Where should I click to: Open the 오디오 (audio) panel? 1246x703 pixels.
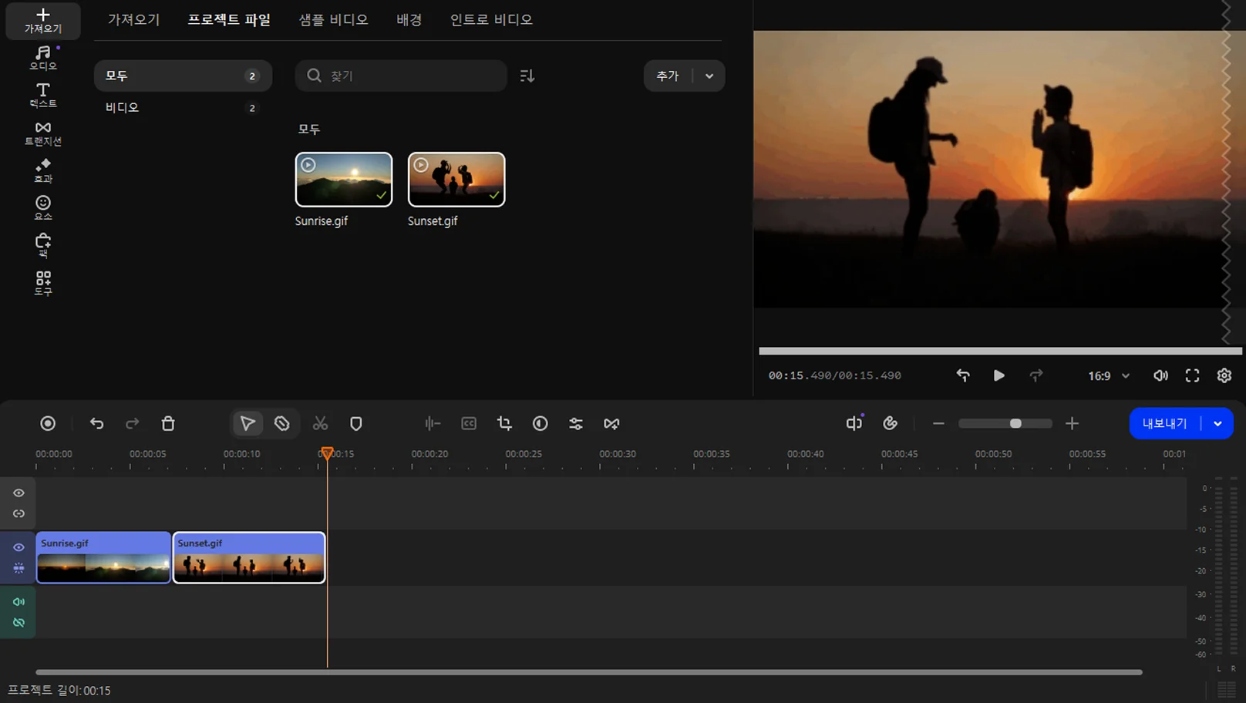coord(43,58)
